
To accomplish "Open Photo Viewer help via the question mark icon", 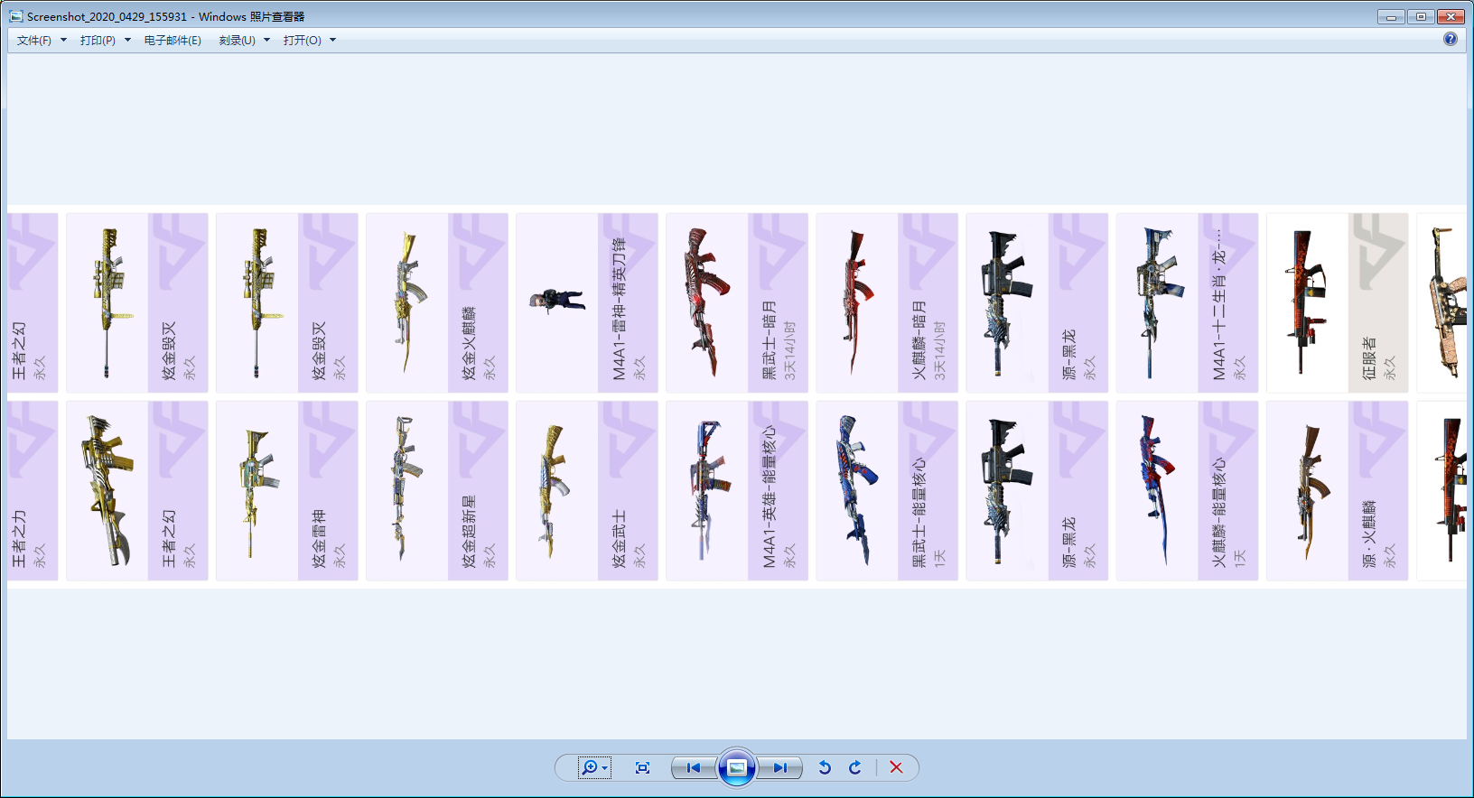I will point(1451,39).
